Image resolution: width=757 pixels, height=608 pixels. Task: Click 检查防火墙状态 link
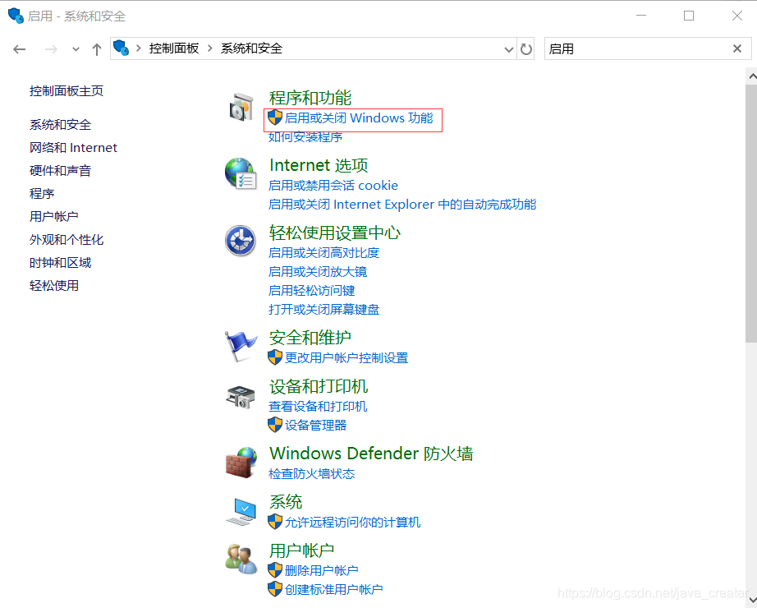(x=311, y=473)
